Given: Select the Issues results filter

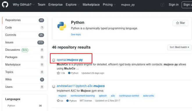Looking at the screenshot, I should point(25,42).
